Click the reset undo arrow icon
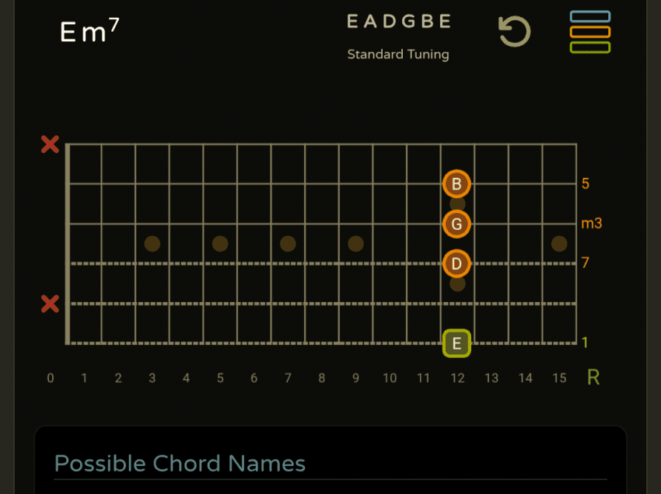Image resolution: width=661 pixels, height=494 pixels. pos(514,32)
